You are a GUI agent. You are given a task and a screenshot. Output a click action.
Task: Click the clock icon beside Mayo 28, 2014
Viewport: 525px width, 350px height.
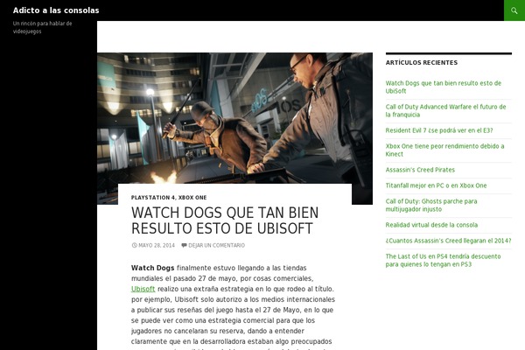click(x=134, y=245)
